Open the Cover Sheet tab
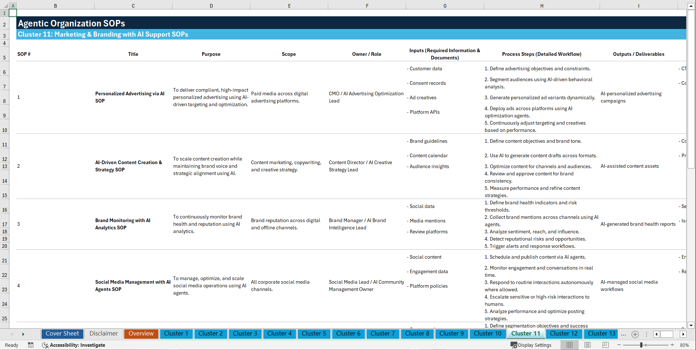696x350 pixels. click(x=62, y=334)
